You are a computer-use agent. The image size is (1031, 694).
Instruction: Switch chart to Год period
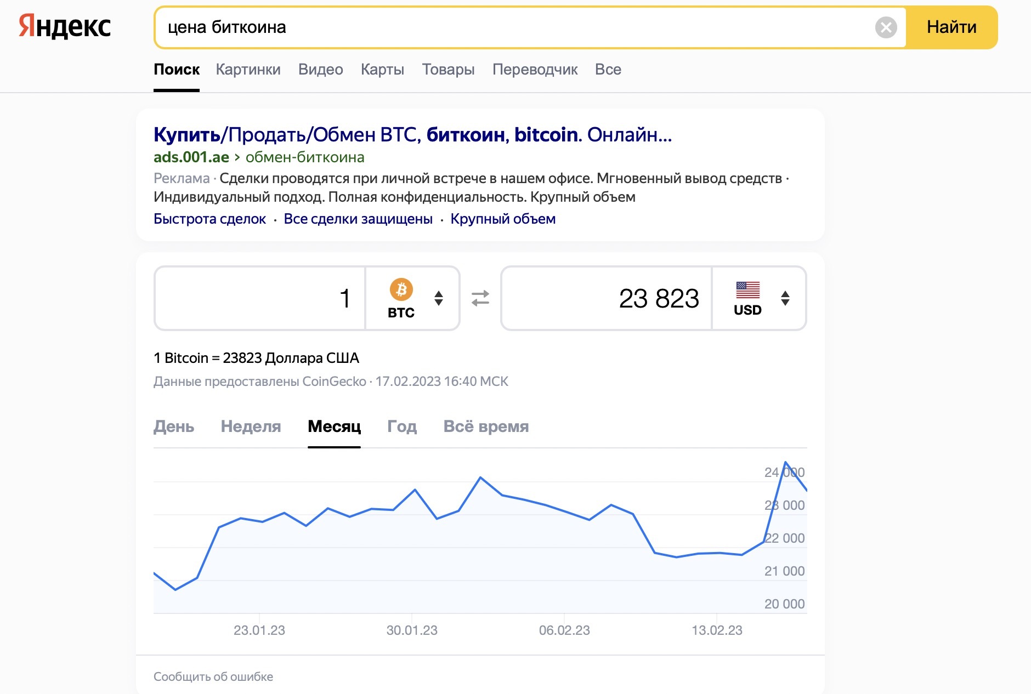402,426
